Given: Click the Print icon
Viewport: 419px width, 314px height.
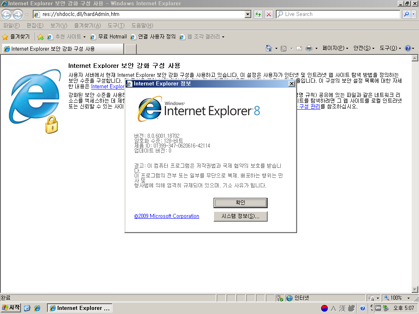Looking at the screenshot, I should (309, 48).
